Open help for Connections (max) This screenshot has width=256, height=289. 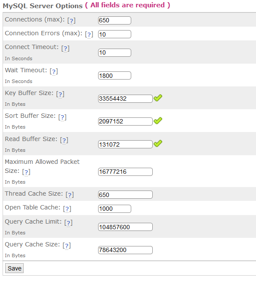[x=71, y=21]
